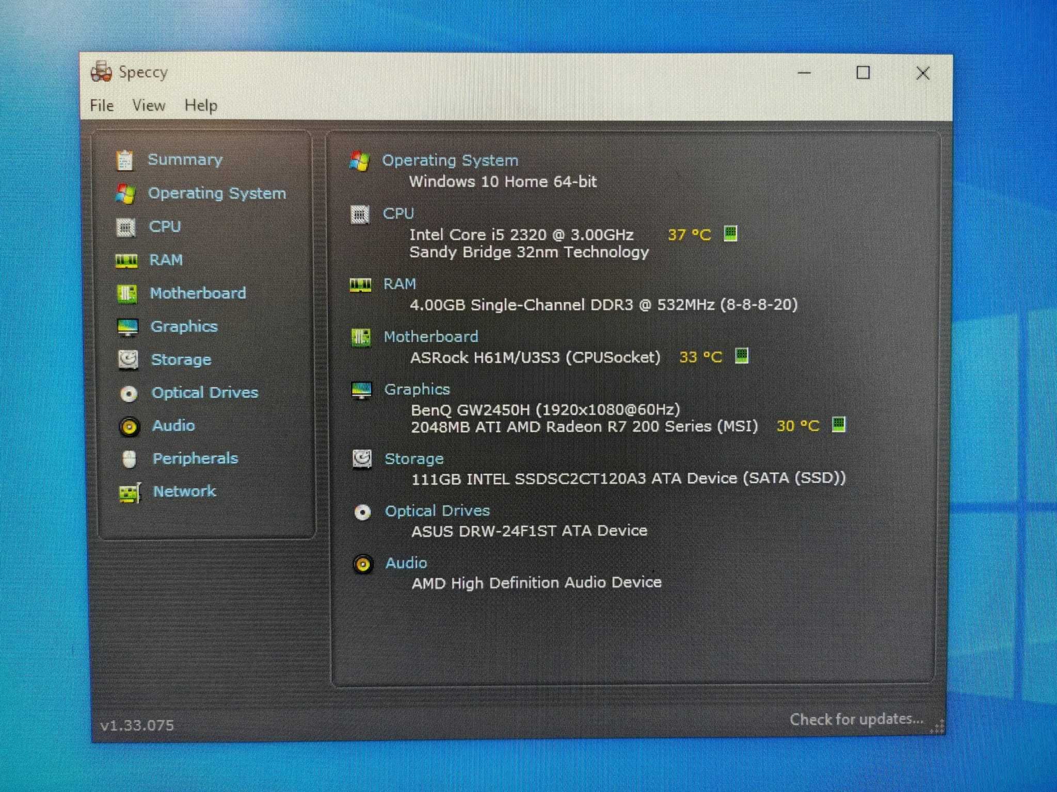Click the Motherboard heading link in summary
Image resolution: width=1057 pixels, height=792 pixels.
(x=431, y=337)
